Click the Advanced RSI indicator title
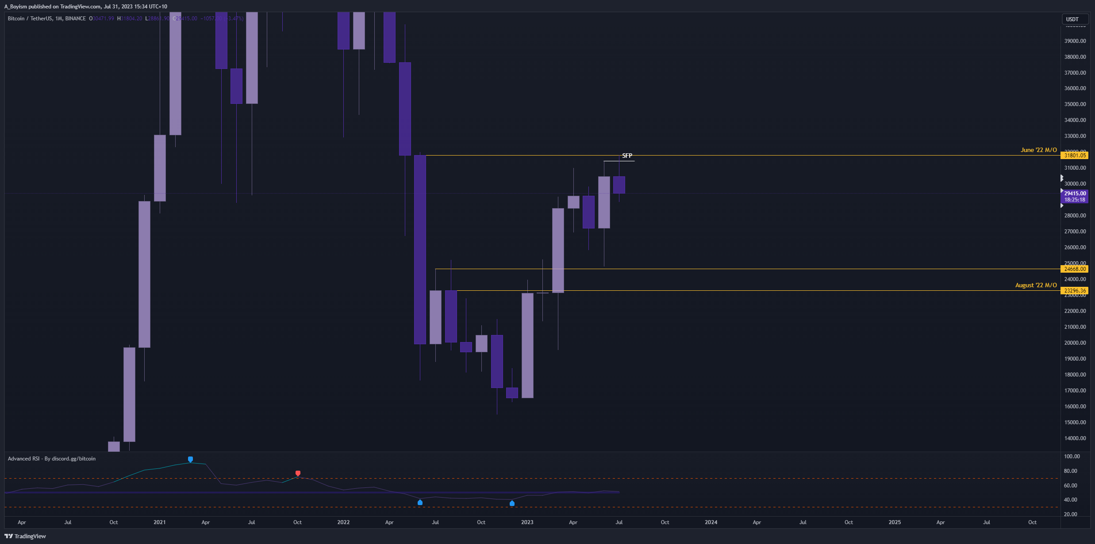 click(x=51, y=459)
